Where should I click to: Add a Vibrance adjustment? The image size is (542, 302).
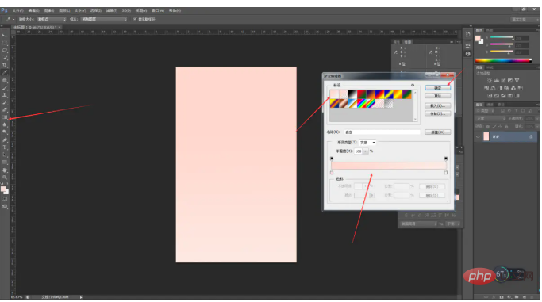517,80
